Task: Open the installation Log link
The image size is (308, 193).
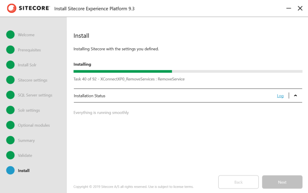Action: (x=280, y=96)
